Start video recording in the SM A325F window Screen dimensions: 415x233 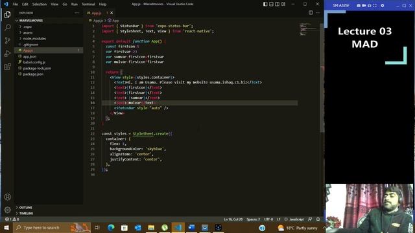(x=364, y=5)
